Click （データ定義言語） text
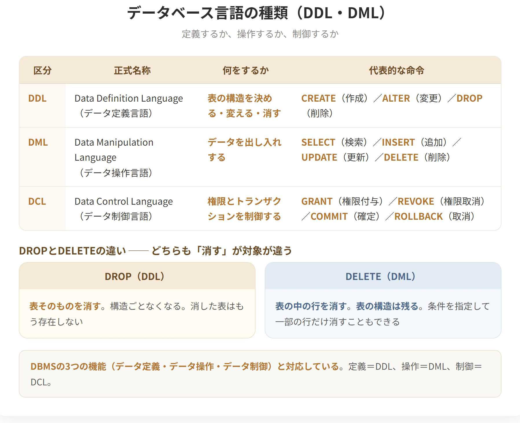The image size is (520, 423). (x=116, y=113)
